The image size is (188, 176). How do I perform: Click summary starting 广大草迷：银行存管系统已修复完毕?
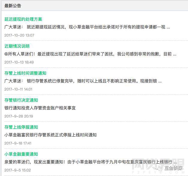point(83,81)
